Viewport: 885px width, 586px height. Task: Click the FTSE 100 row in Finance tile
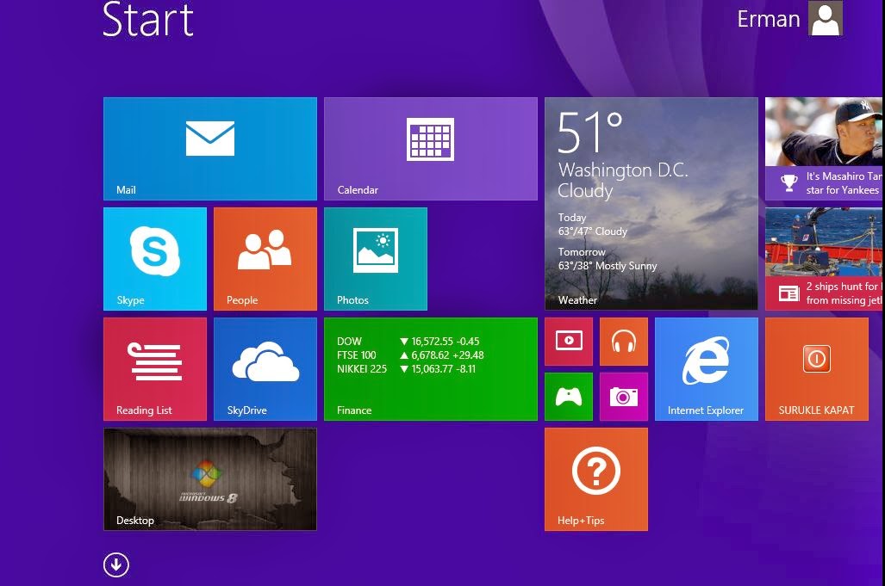(410, 355)
